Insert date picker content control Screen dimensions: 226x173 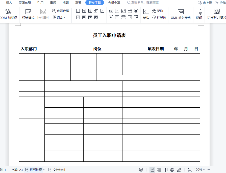90,18
